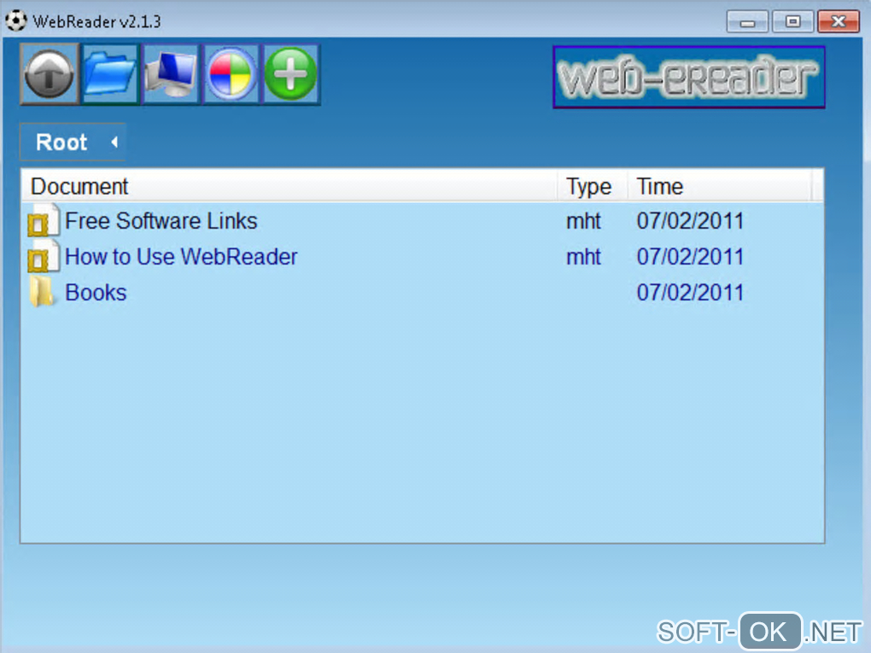Click the green plus add icon

[291, 74]
